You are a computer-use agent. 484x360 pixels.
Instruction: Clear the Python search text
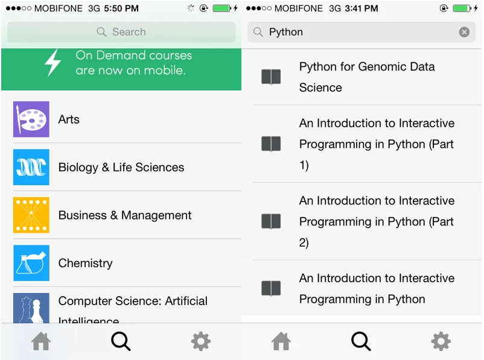(464, 32)
